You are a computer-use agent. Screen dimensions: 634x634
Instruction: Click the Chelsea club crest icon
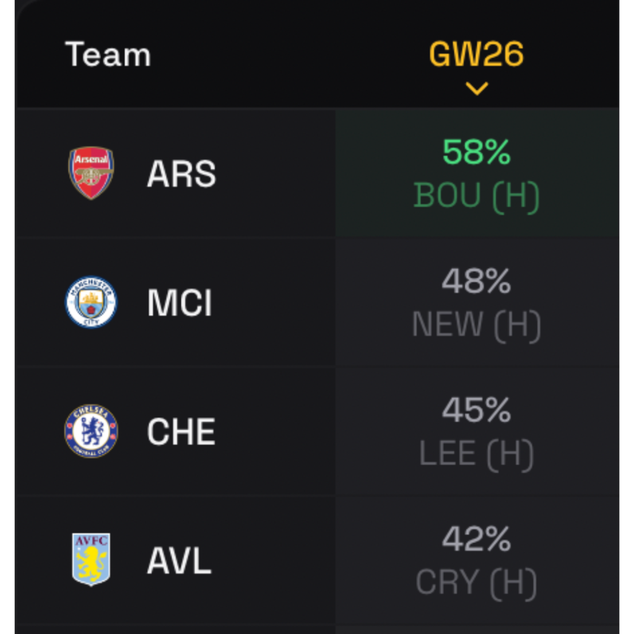90,432
